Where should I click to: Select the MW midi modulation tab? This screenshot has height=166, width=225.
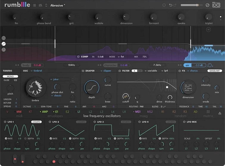(19, 112)
